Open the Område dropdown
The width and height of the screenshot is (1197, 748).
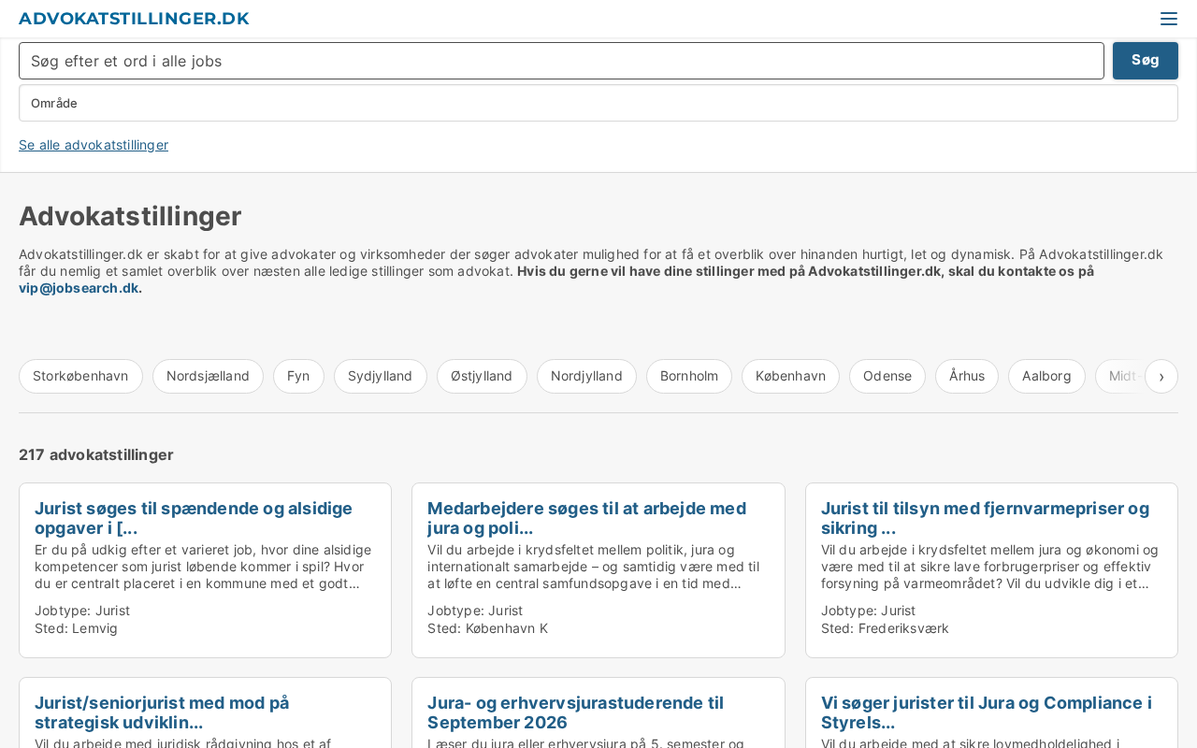click(x=598, y=103)
